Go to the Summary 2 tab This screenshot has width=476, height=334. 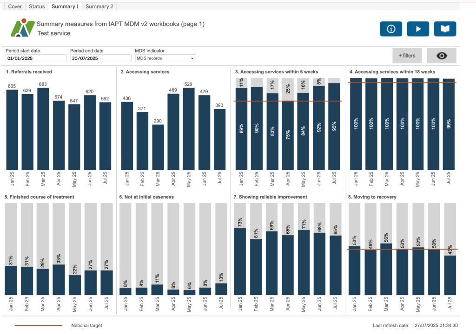coord(99,6)
